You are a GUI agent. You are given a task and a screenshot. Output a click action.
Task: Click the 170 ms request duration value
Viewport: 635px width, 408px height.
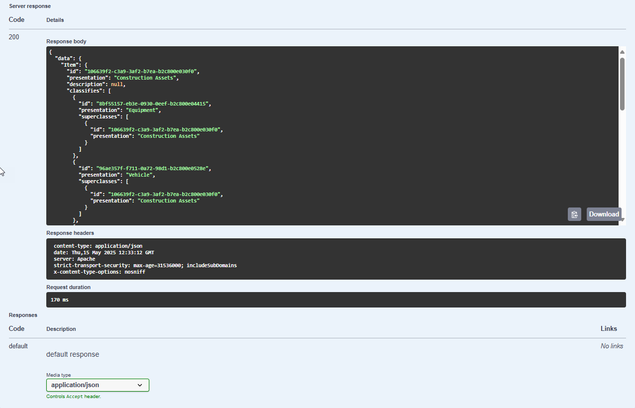click(60, 300)
